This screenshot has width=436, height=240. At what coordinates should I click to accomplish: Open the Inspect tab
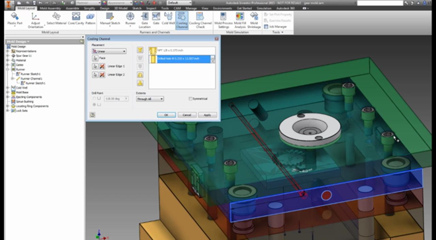(x=151, y=8)
